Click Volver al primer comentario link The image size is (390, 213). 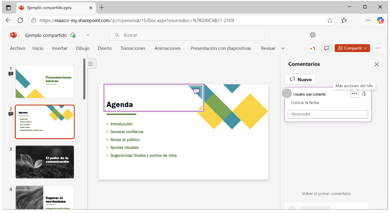[326, 194]
